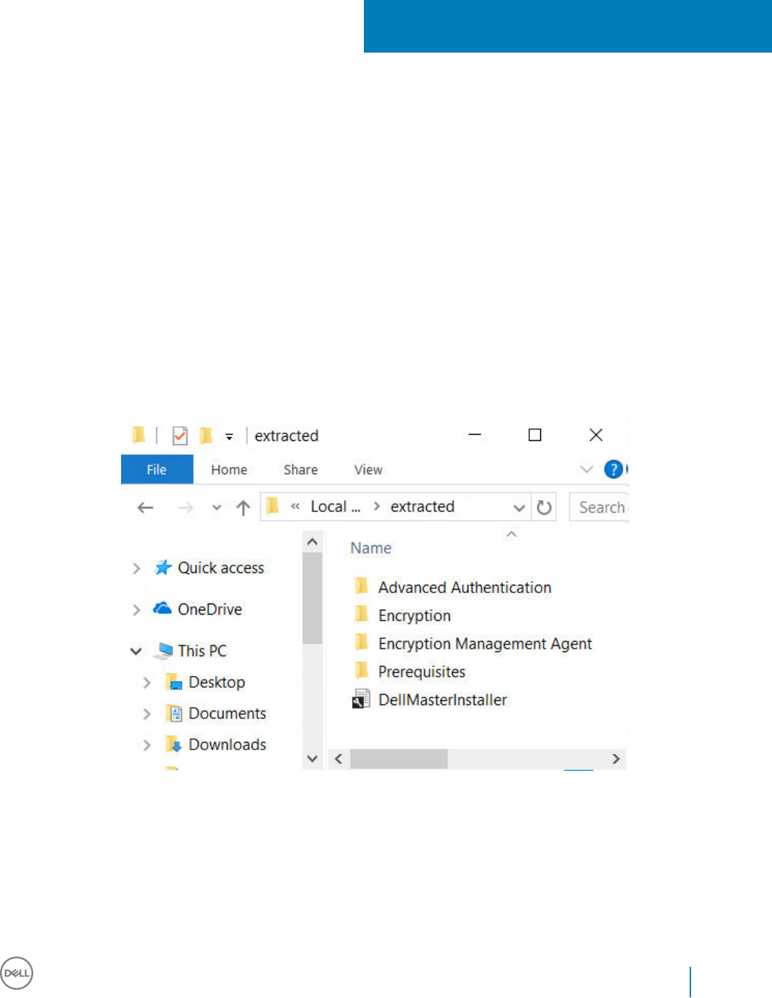
Task: Expand the Desktop tree node
Action: point(147,682)
